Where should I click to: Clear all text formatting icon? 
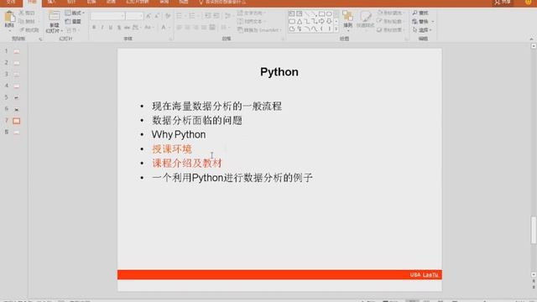(168, 16)
